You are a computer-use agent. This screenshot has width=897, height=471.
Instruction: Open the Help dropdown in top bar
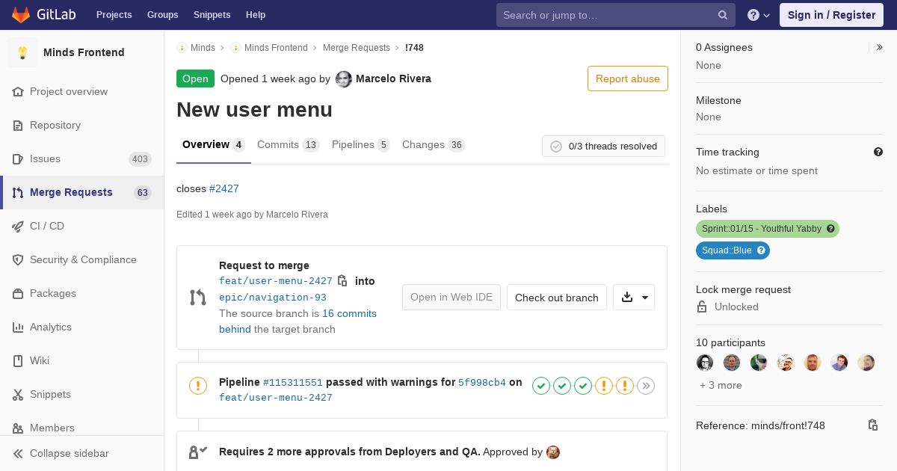tap(759, 15)
